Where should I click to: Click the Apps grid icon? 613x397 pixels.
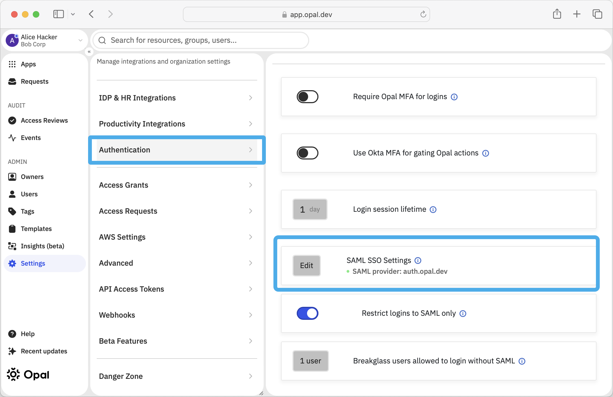[12, 64]
